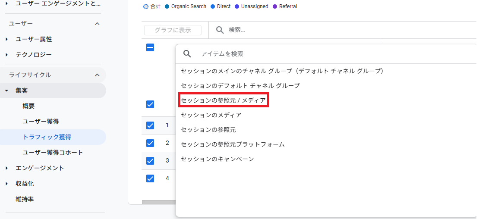Open the 維持率 report
The height and width of the screenshot is (219, 479).
(x=25, y=199)
